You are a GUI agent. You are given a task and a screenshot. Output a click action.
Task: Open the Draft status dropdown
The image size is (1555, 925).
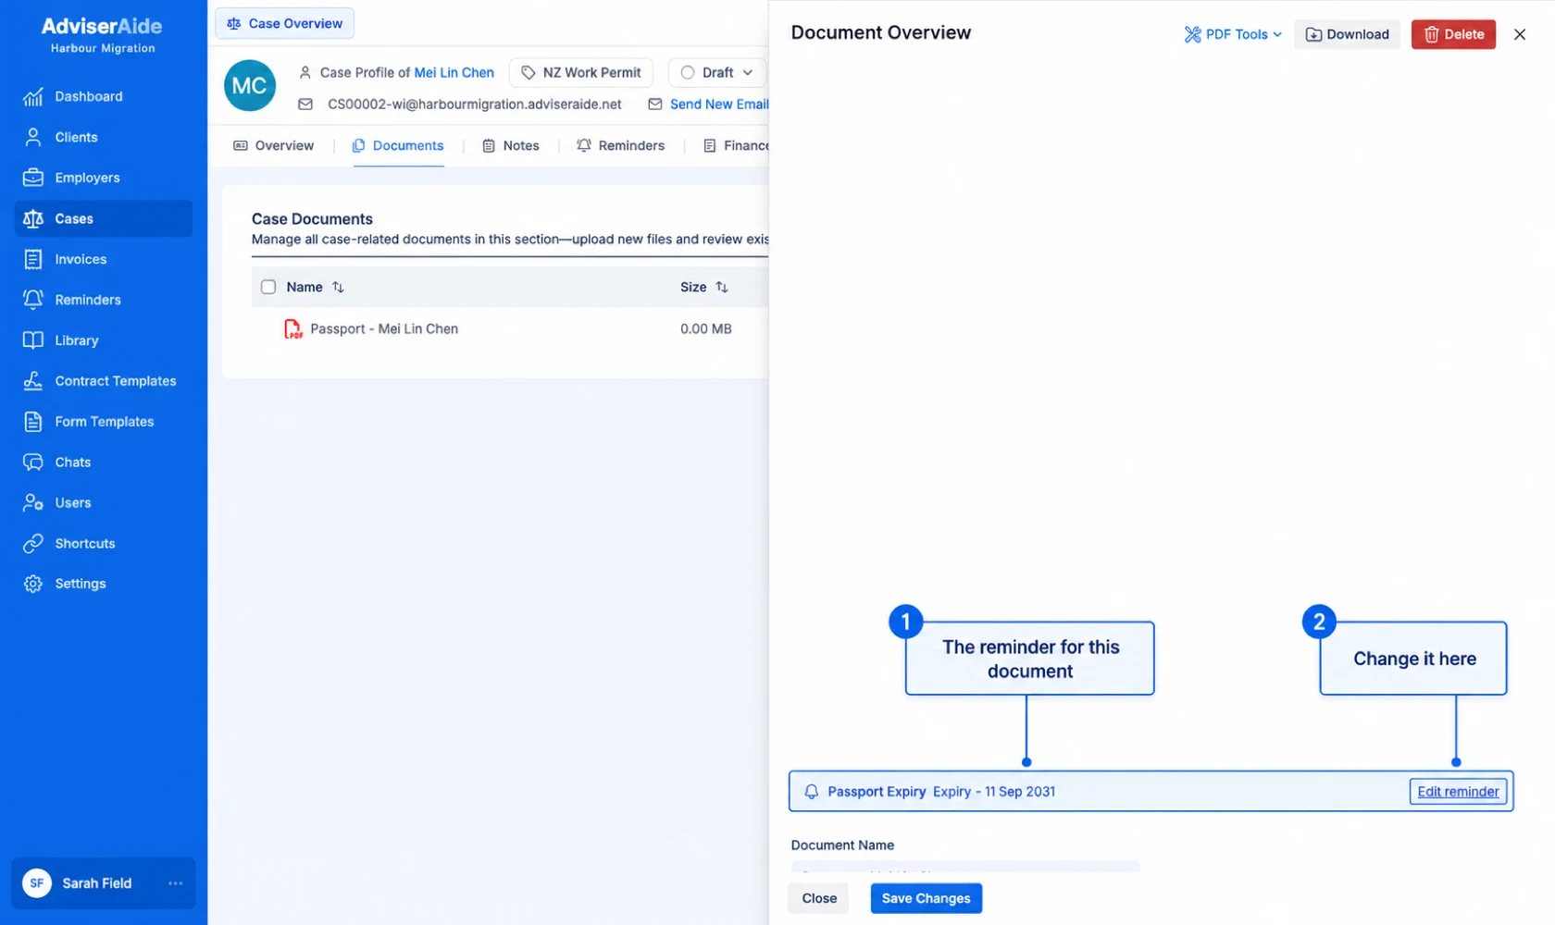point(717,72)
